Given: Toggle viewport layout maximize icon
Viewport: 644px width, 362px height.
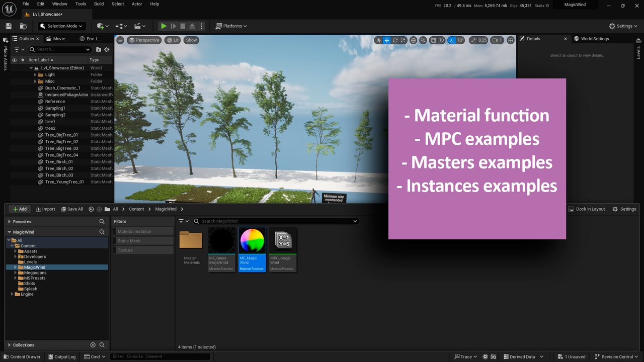Looking at the screenshot, I should coord(510,40).
